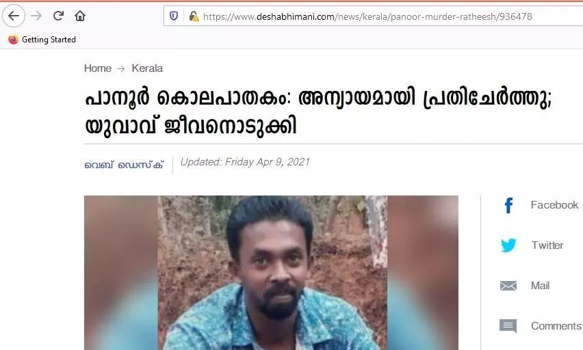This screenshot has height=350, width=583.
Task: Click the padlock warning site-info icon
Action: (x=194, y=16)
